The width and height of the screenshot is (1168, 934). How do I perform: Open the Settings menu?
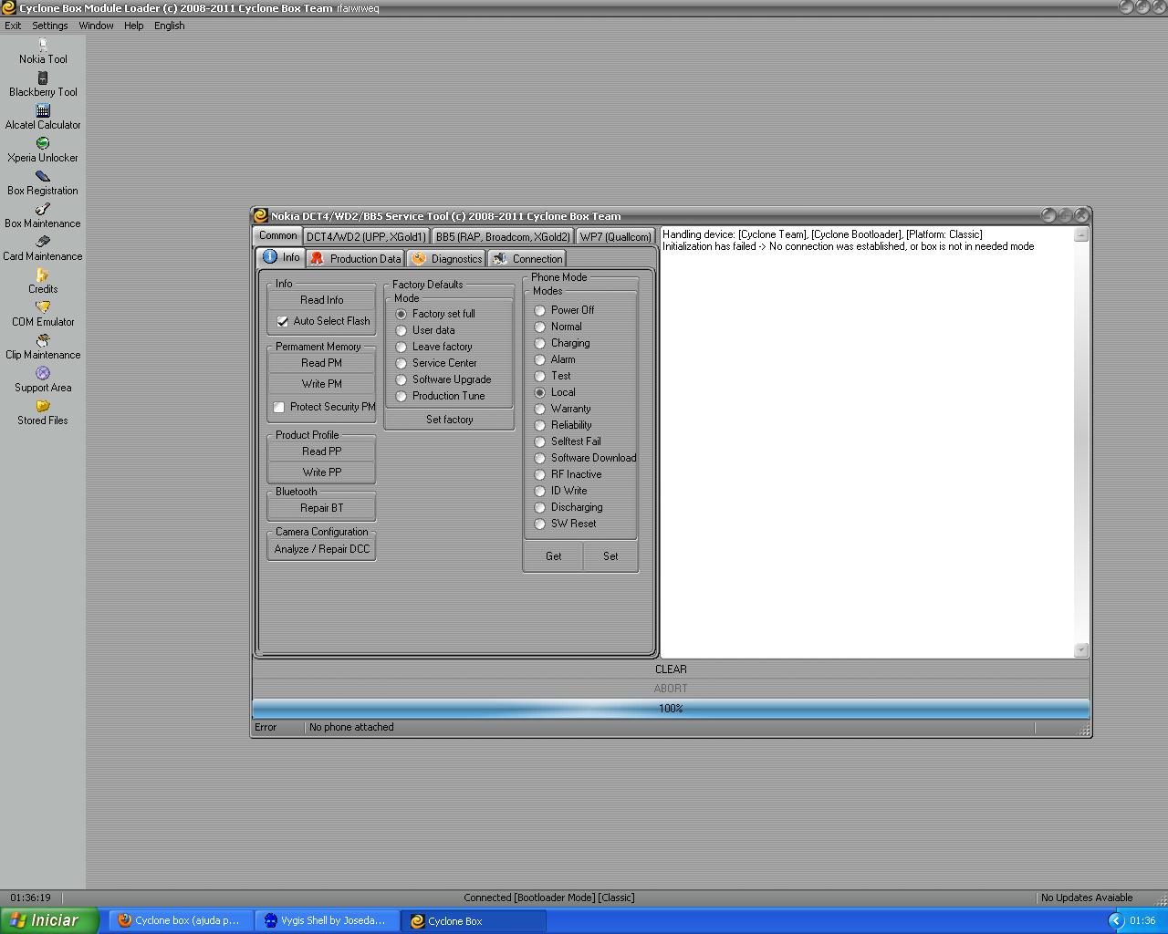pos(49,26)
